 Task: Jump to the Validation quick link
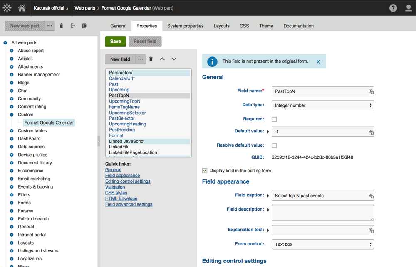point(115,187)
